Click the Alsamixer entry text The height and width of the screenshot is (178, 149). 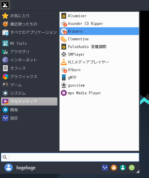click(77, 16)
